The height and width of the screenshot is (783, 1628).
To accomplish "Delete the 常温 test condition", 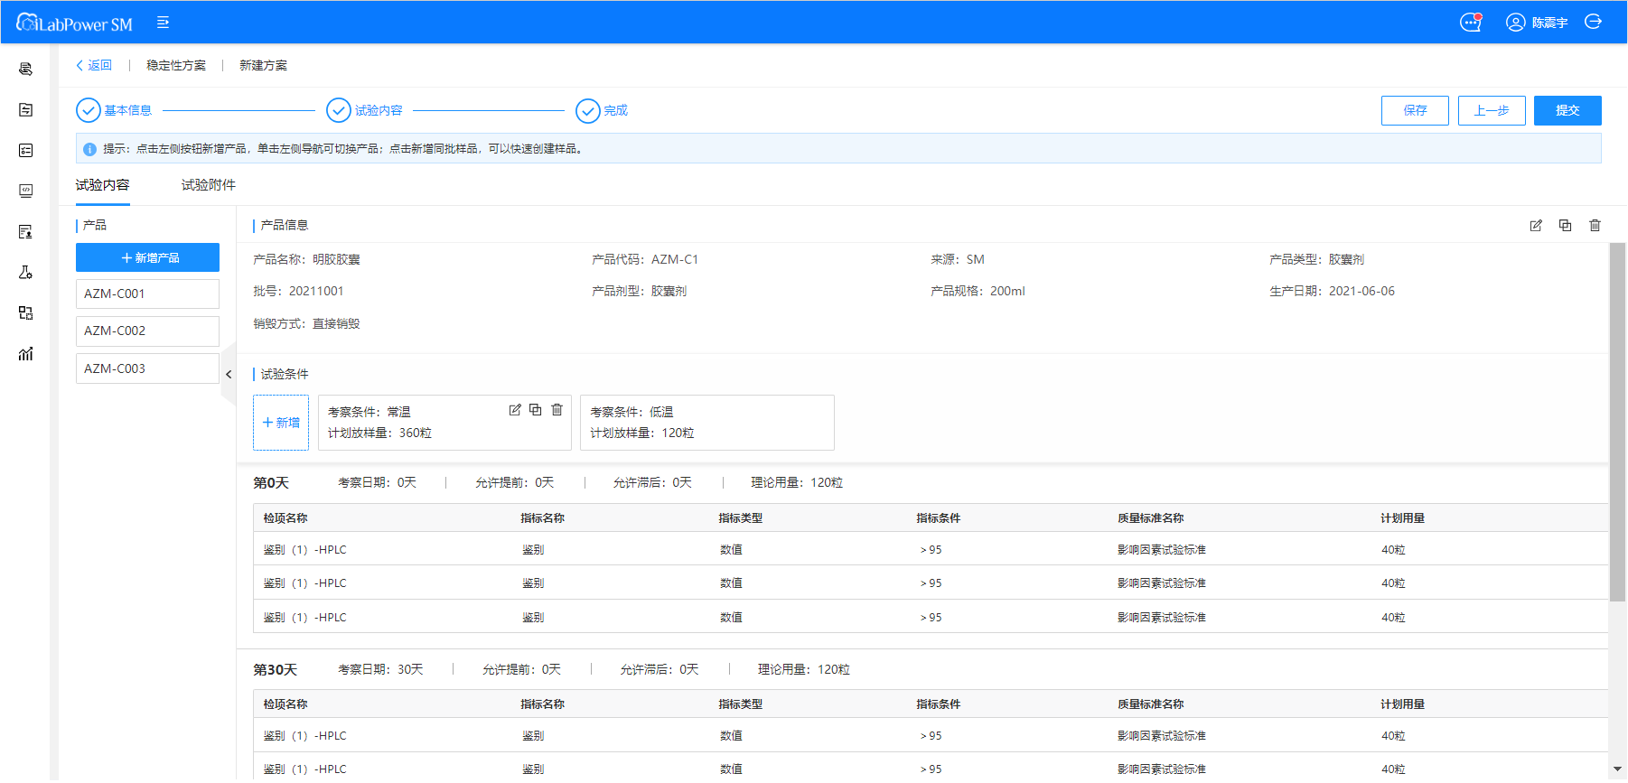I will click(557, 410).
